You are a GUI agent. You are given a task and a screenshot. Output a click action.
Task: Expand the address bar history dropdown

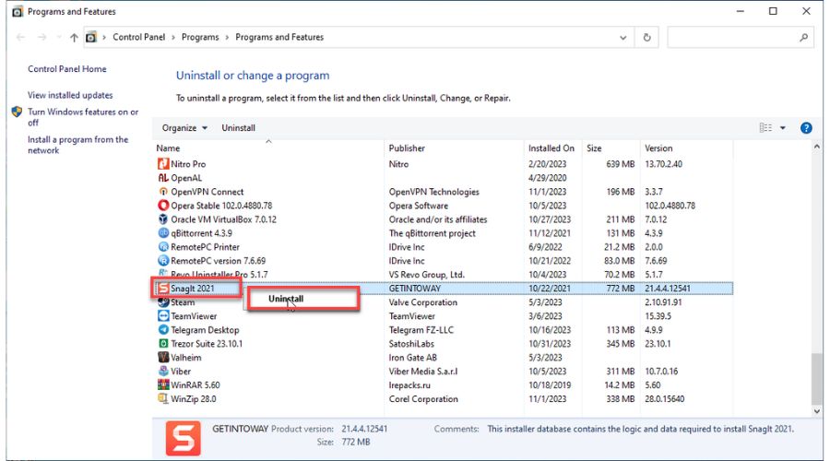click(623, 38)
